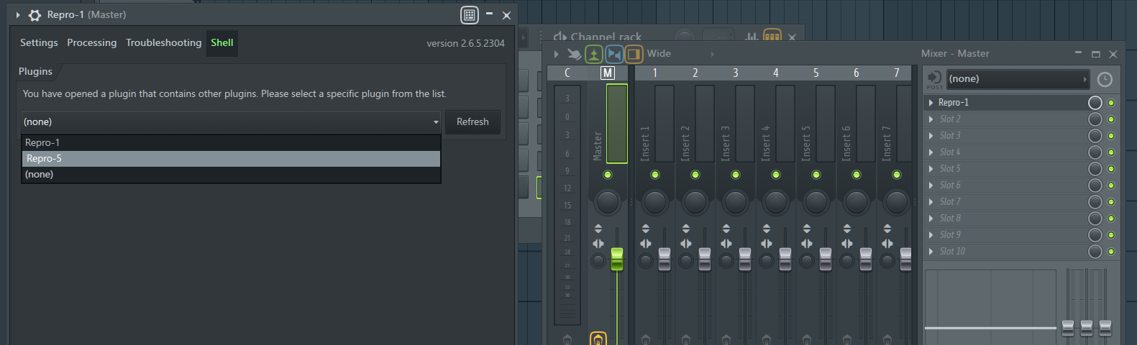Click Master track polarity up-down arrows
This screenshot has width=1137, height=345.
point(598,229)
